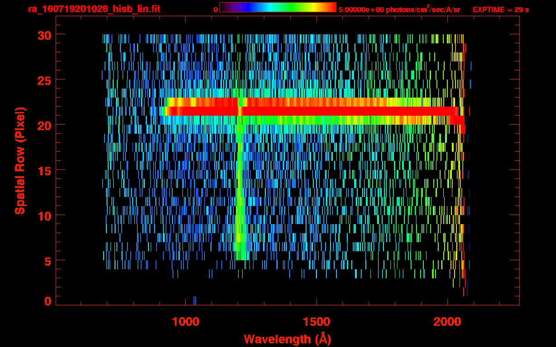Click x-axis tick label 1500
The height and width of the screenshot is (347, 556).
(x=316, y=322)
